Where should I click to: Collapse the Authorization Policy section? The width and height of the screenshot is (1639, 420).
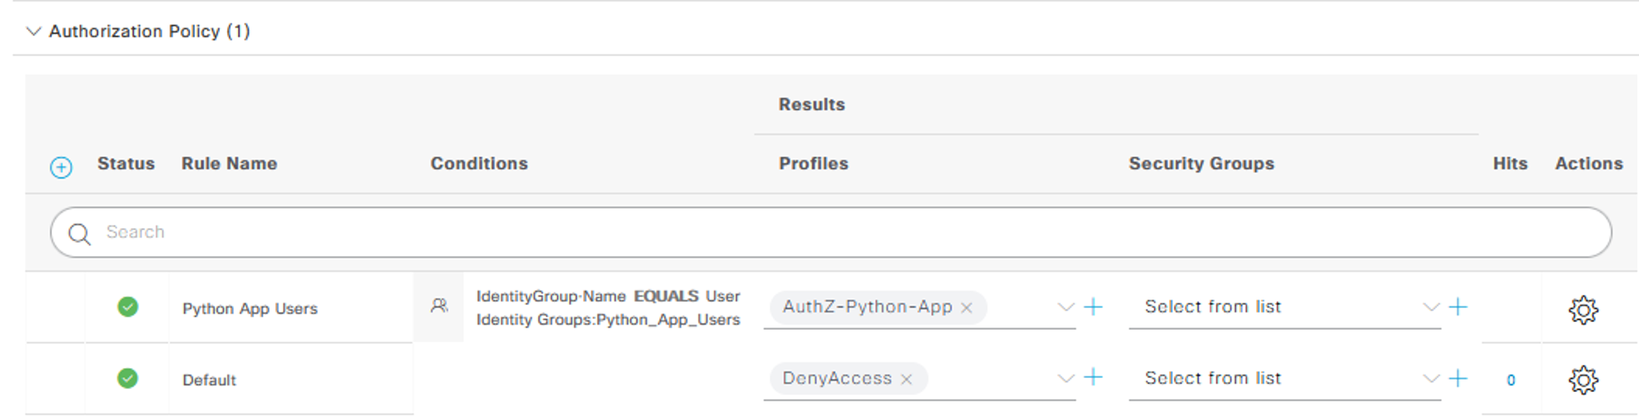click(33, 31)
